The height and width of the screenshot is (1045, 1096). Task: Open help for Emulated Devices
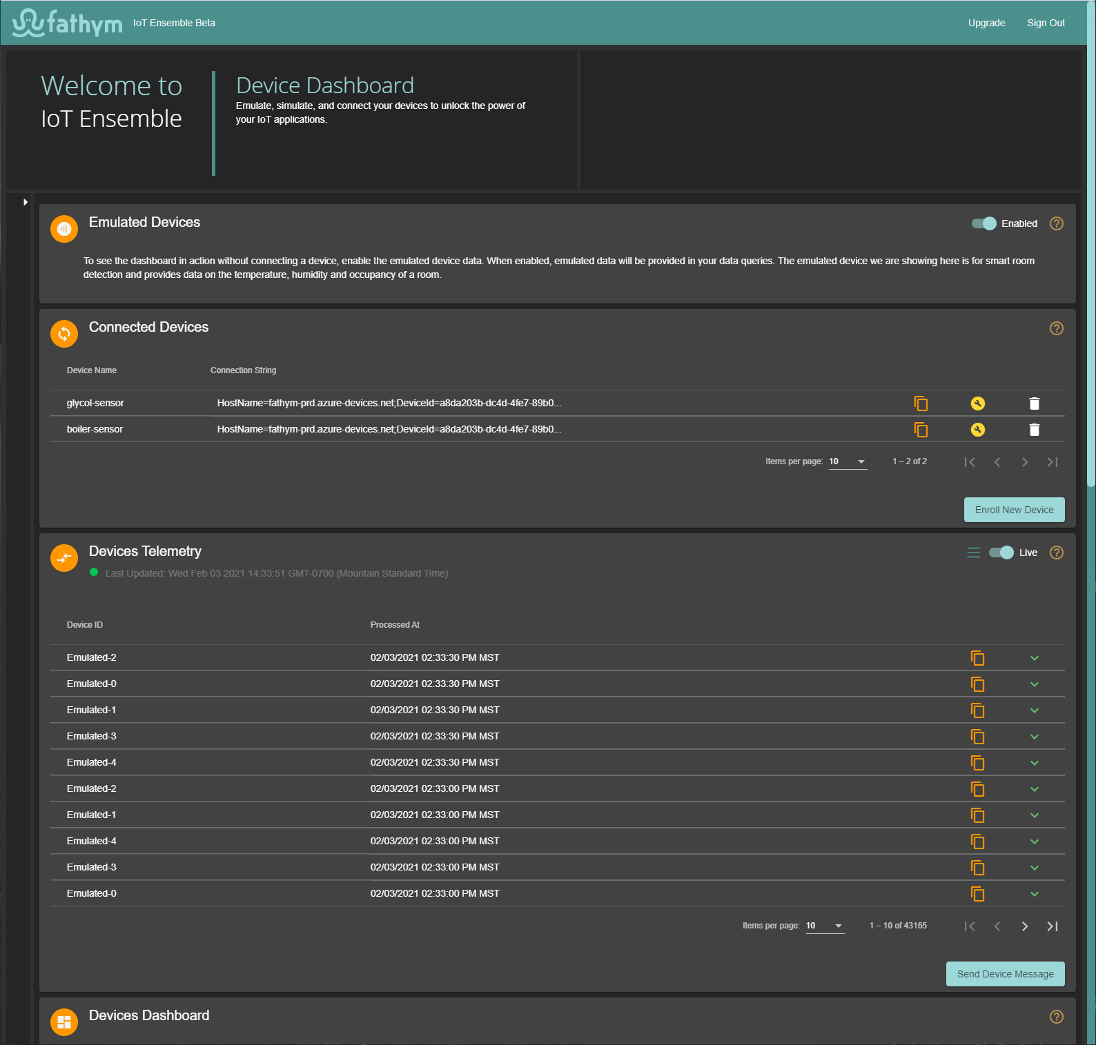point(1056,223)
